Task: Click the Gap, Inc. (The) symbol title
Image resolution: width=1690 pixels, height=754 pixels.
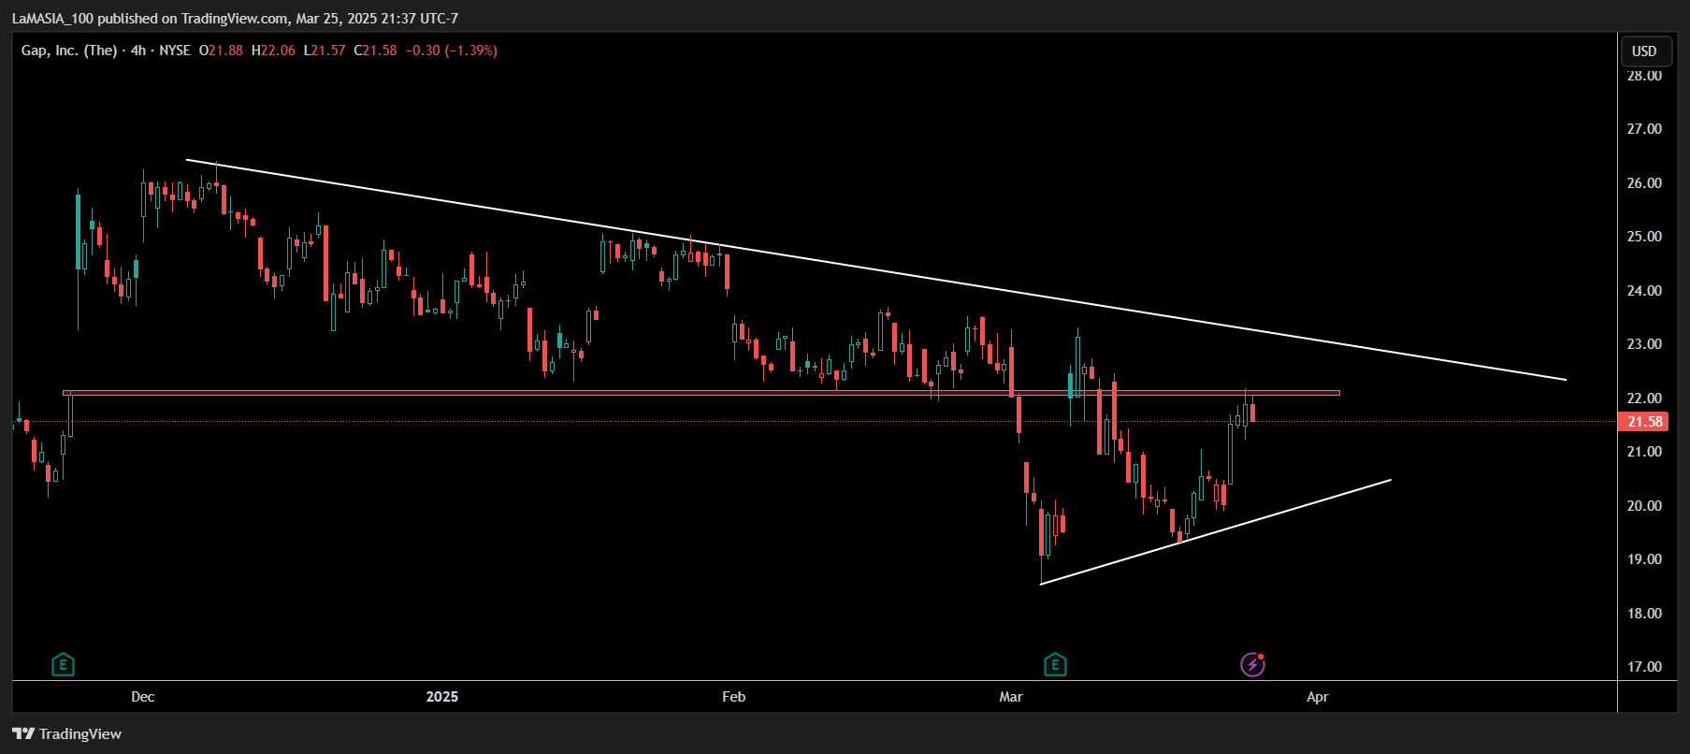Action: pyautogui.click(x=69, y=51)
